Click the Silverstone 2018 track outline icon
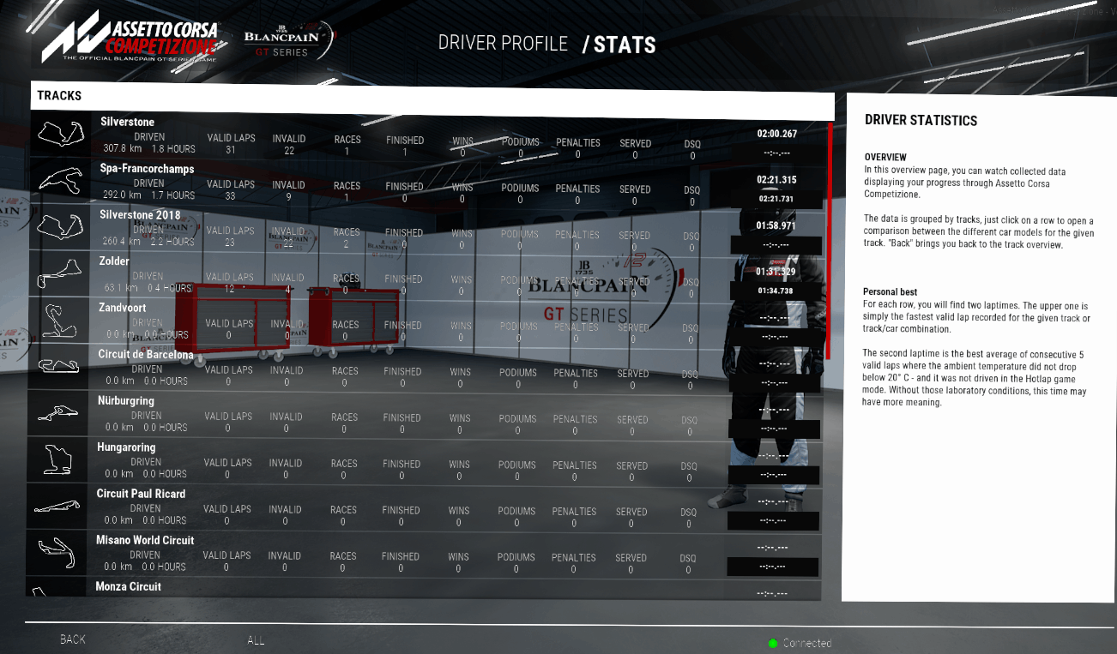1117x654 pixels. [x=59, y=226]
